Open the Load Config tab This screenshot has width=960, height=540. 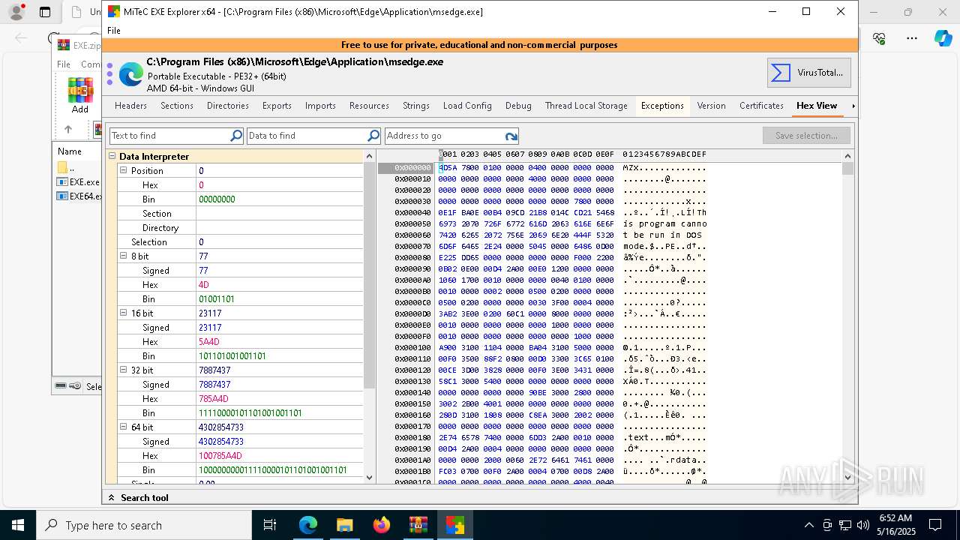pyautogui.click(x=467, y=106)
